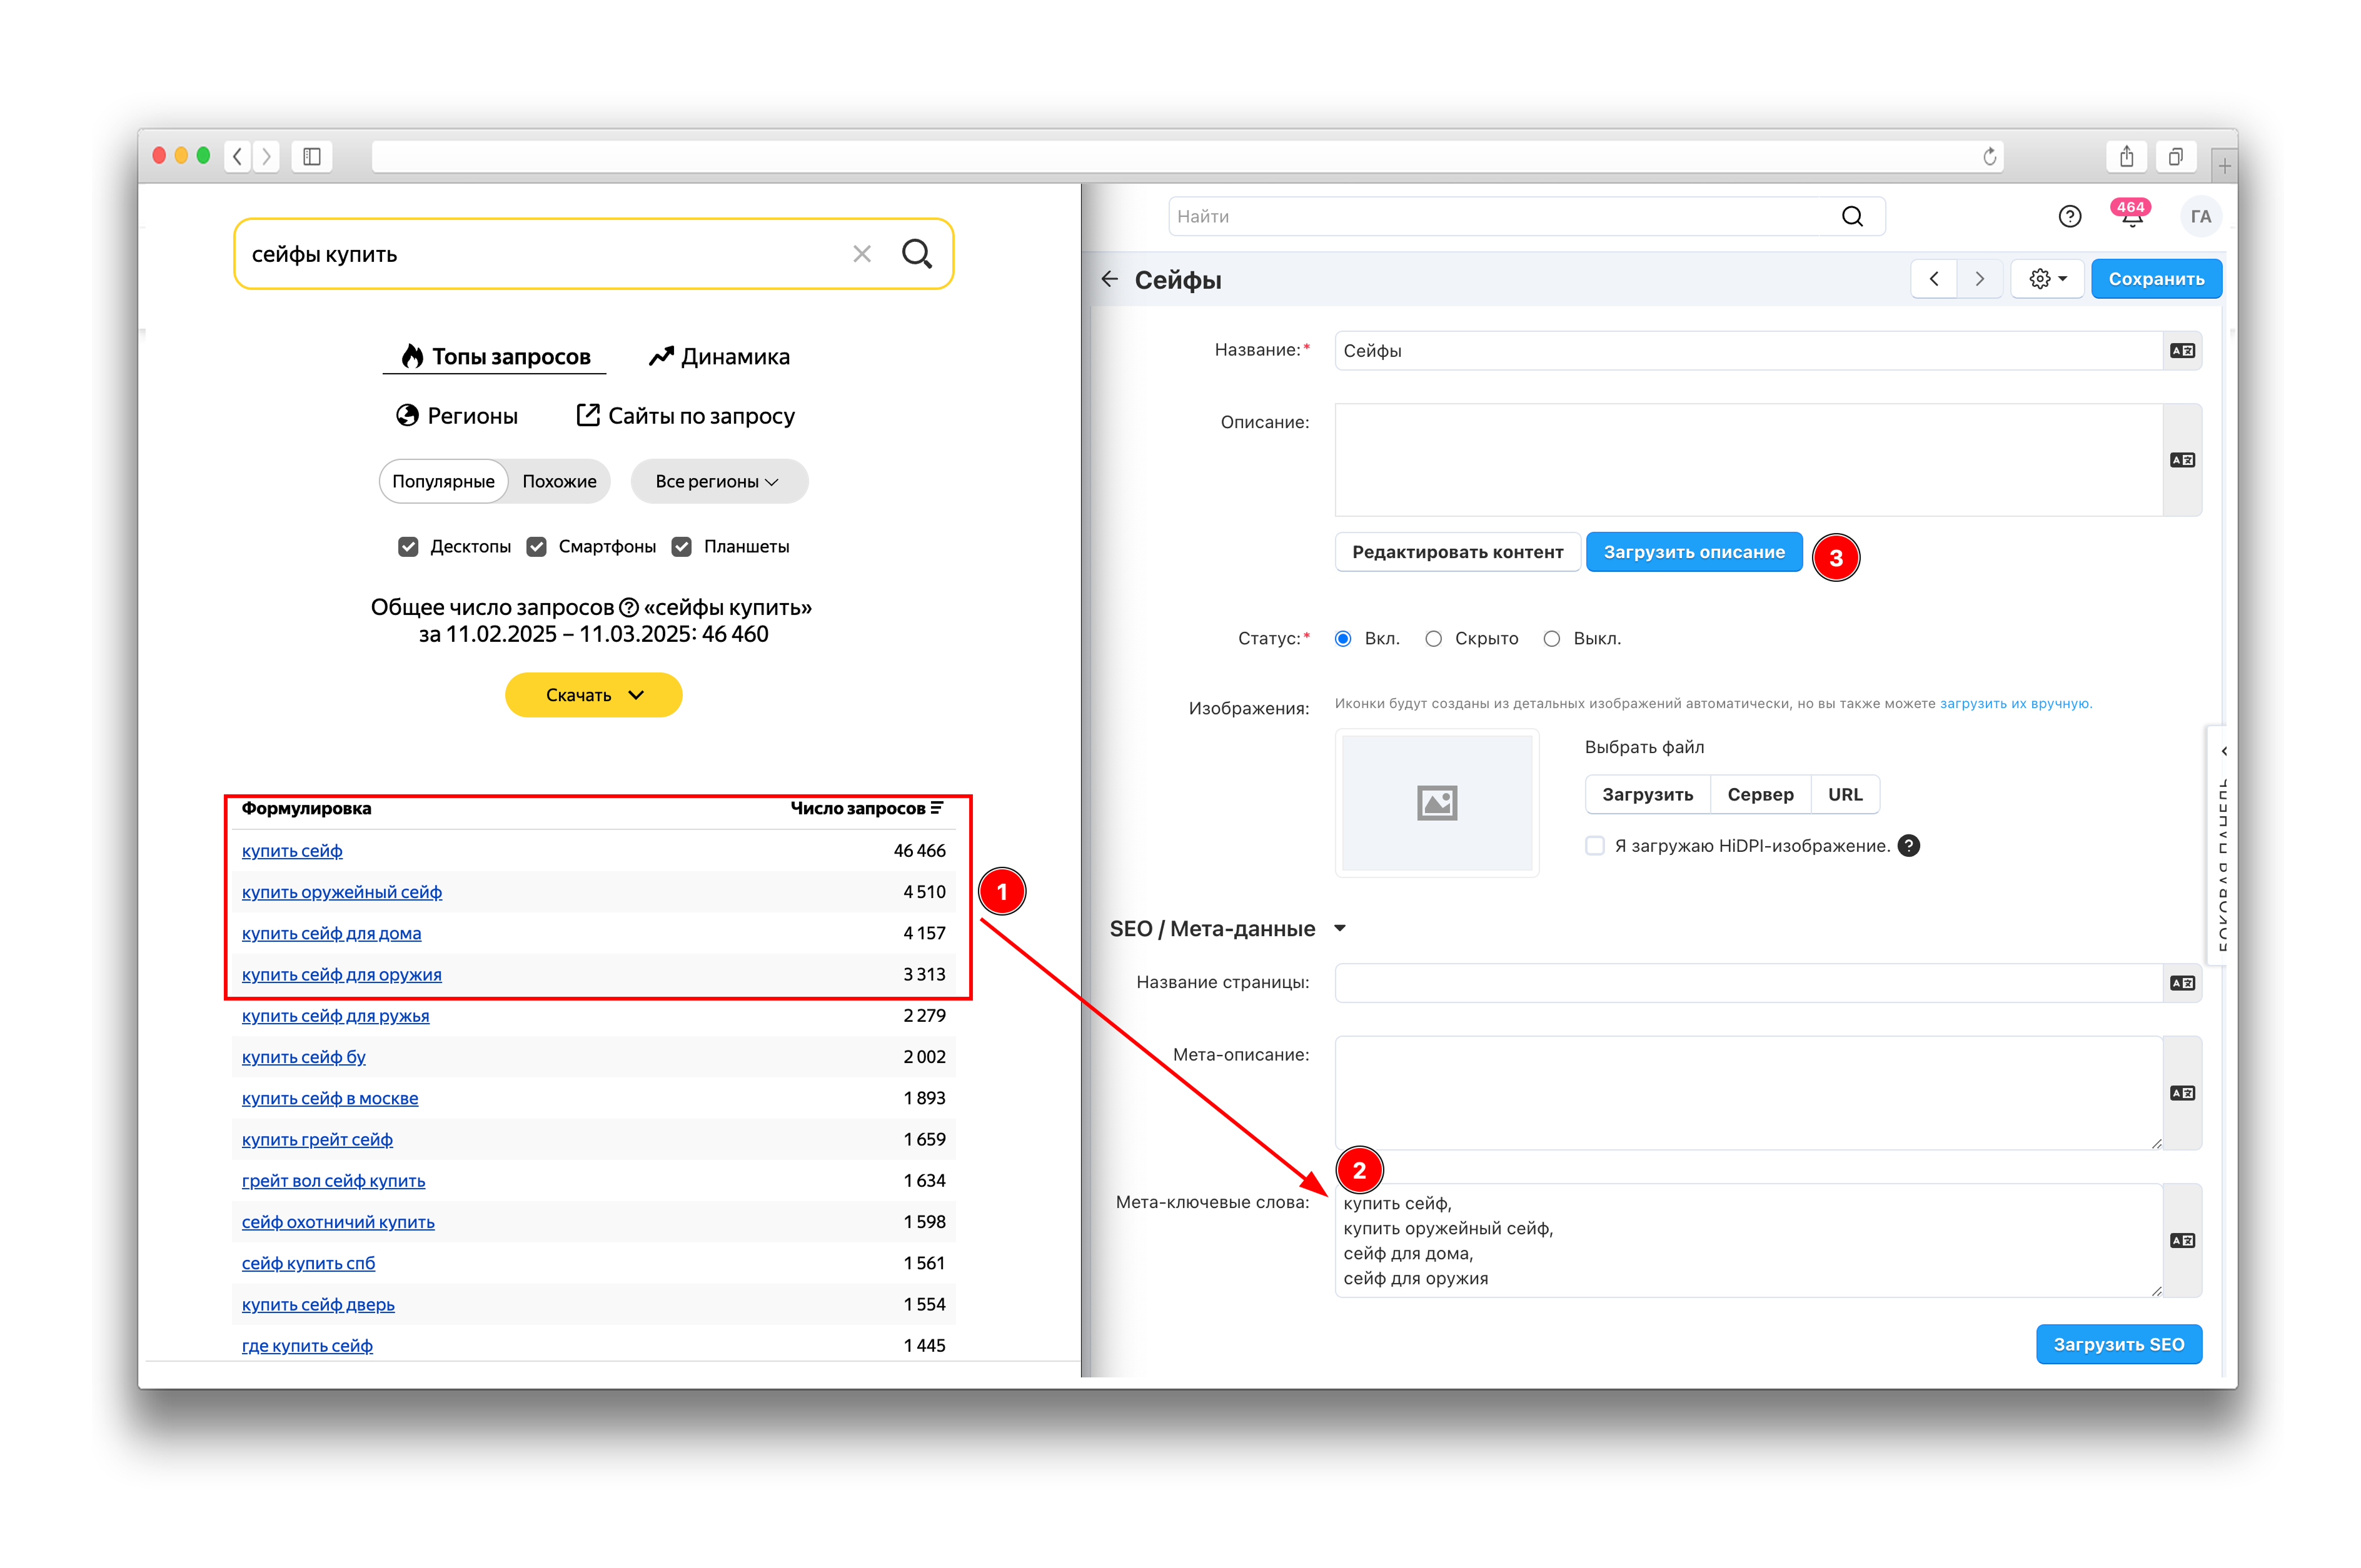The image size is (2361, 1568).
Task: Clear the query with the X icon
Action: (x=862, y=254)
